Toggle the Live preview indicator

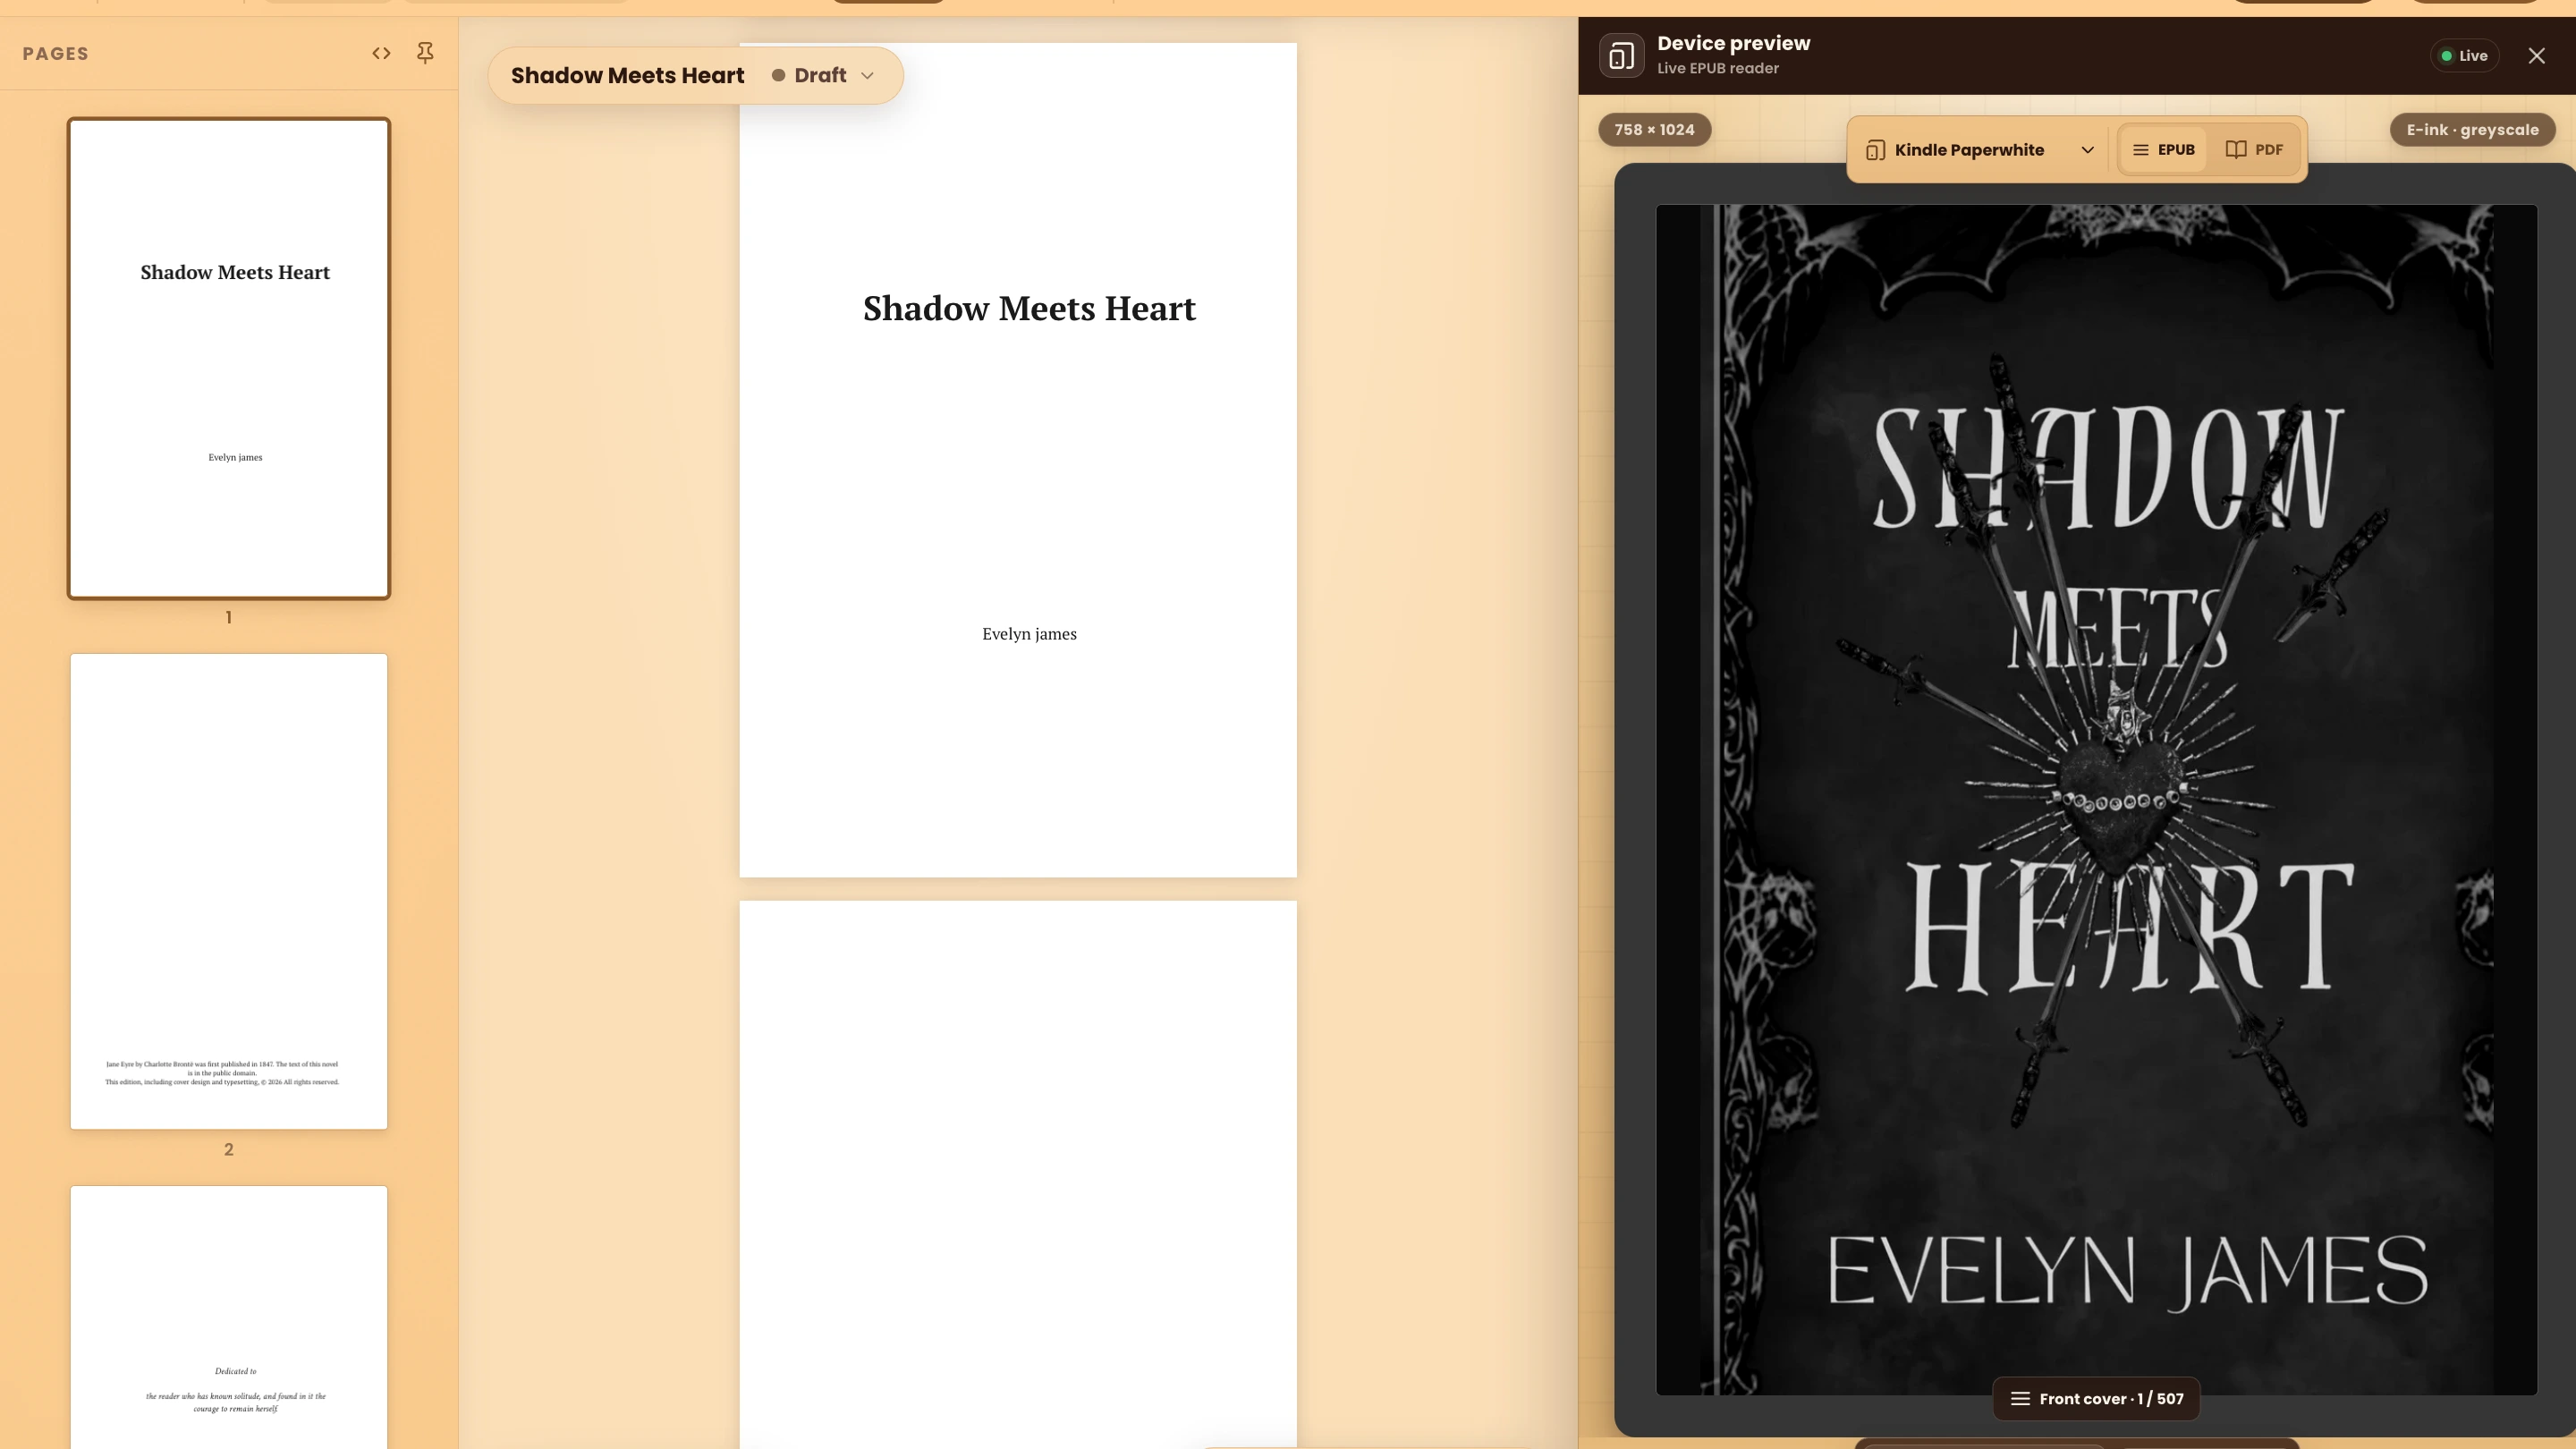(x=2464, y=56)
